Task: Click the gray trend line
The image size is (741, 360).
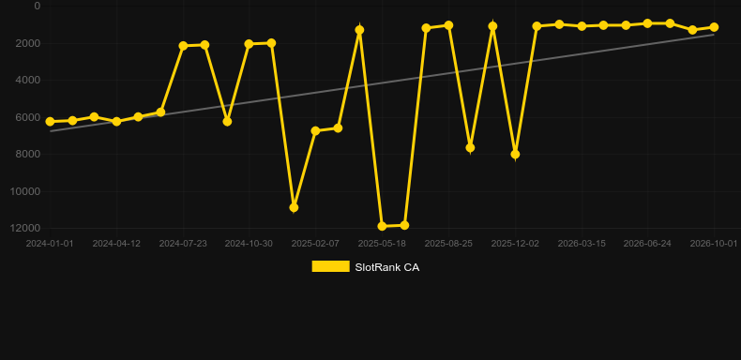Action: (382, 83)
